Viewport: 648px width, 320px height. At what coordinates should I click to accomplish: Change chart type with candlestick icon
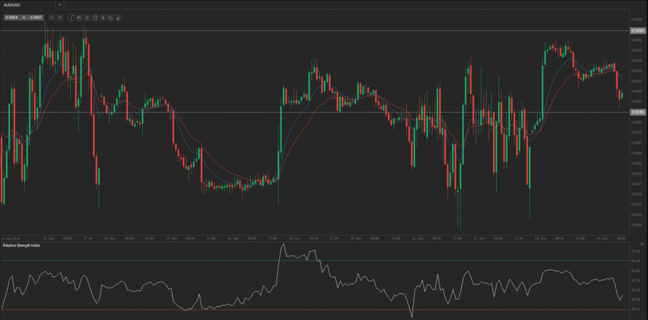[79, 18]
